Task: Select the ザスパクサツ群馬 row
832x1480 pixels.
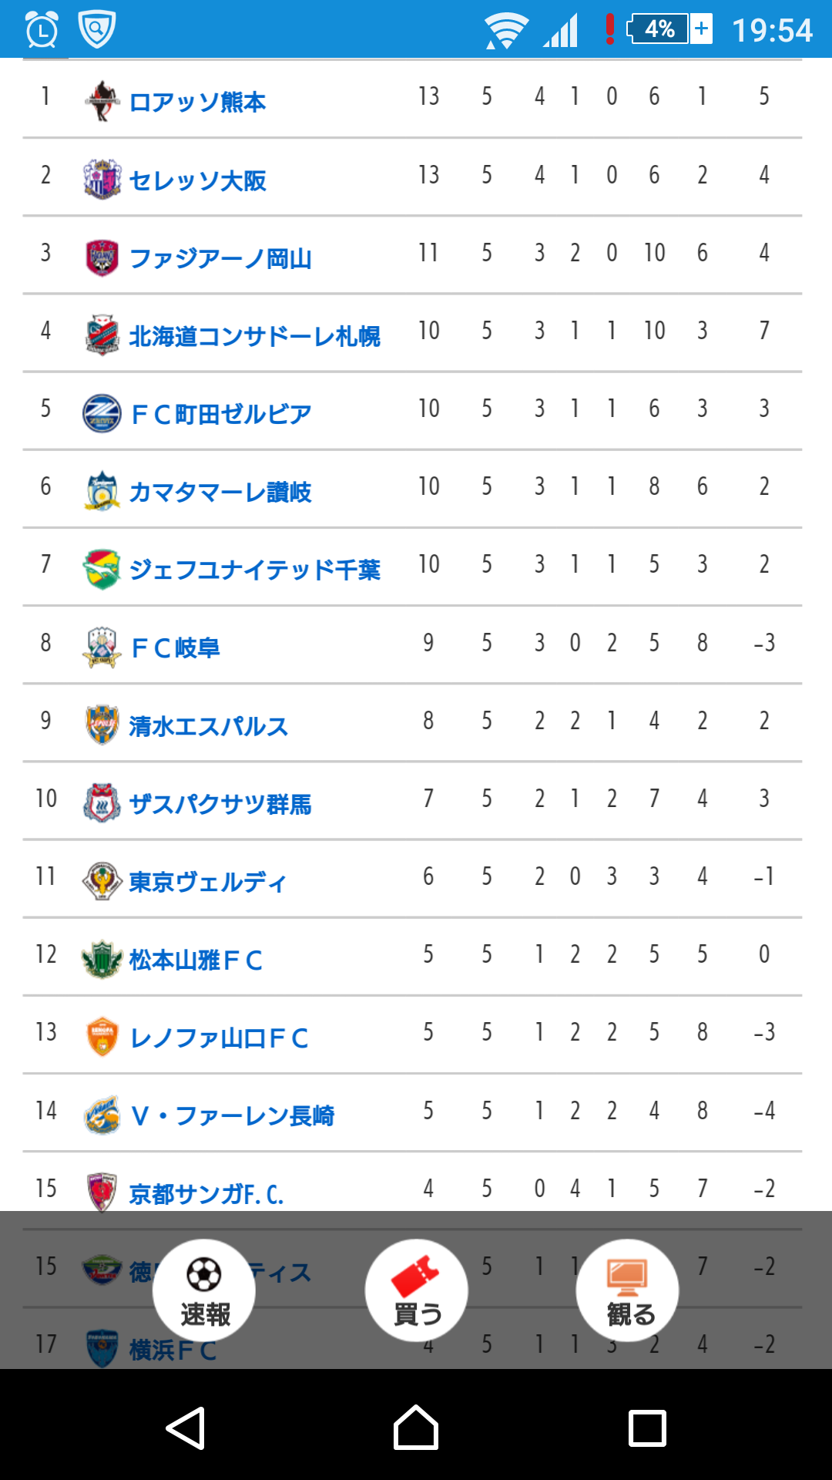Action: point(412,801)
